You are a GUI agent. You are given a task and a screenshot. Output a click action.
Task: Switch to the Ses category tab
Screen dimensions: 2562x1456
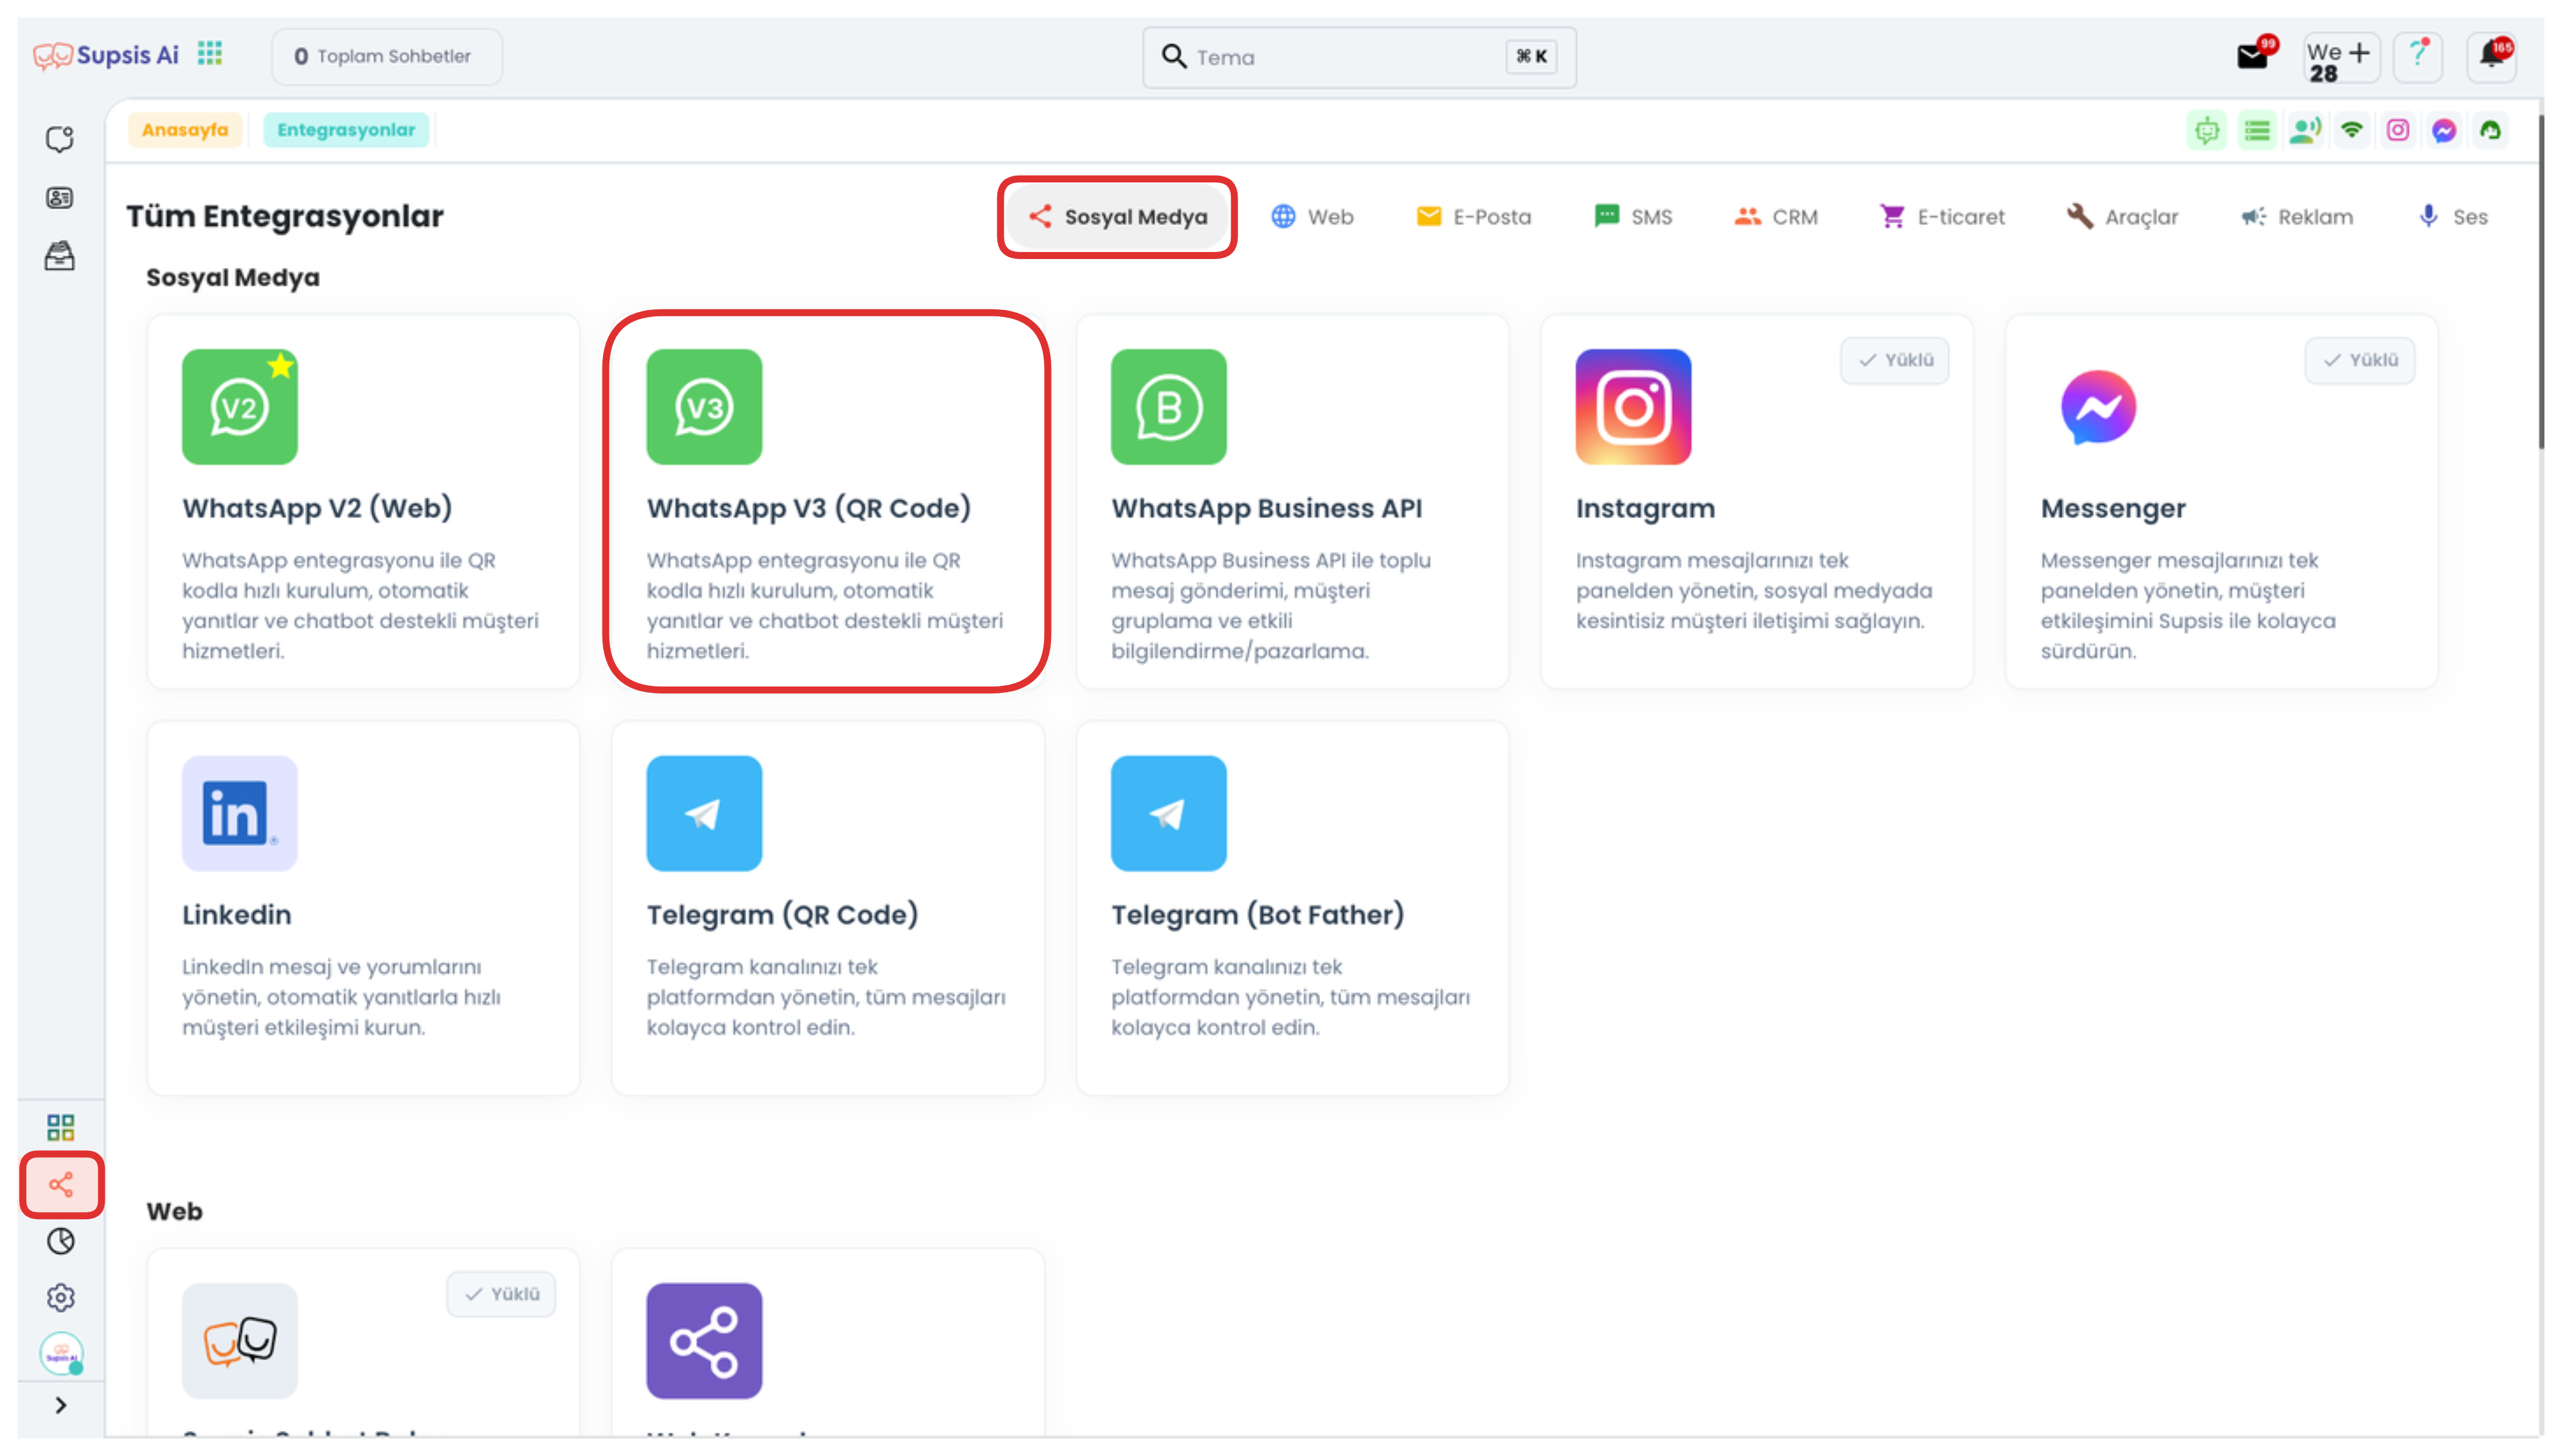[2452, 217]
